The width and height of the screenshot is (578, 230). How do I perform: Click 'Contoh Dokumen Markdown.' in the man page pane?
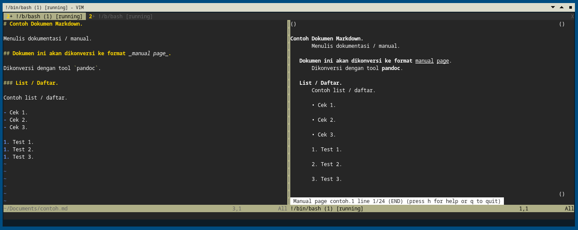(x=327, y=39)
